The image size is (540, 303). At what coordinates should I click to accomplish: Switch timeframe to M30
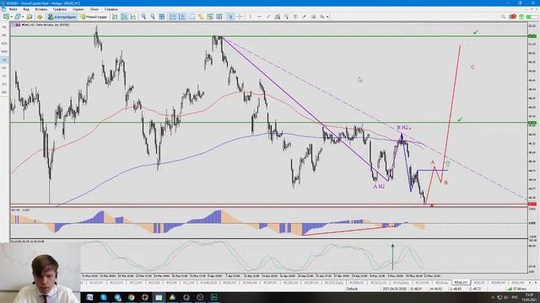pyautogui.click(x=4, y=51)
